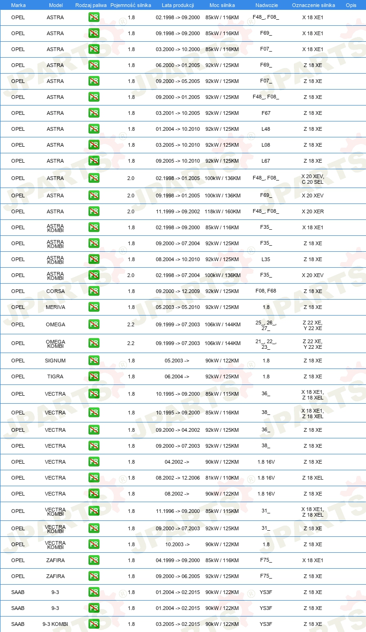
Task: Click the F08, F68 body cell
Action: [266, 291]
